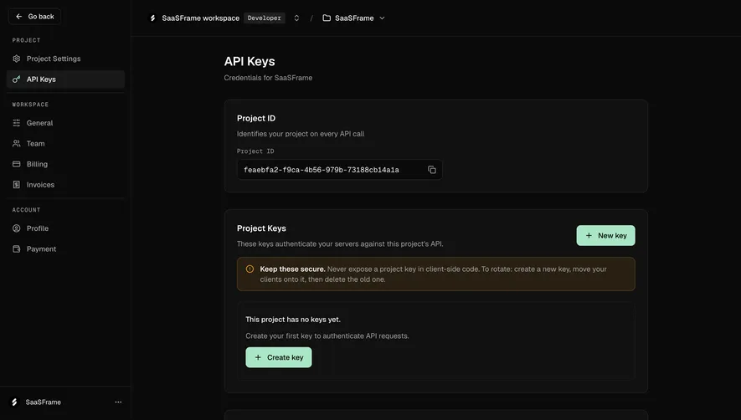Click the warning icon in secure notice
The height and width of the screenshot is (420, 741).
[x=250, y=269]
